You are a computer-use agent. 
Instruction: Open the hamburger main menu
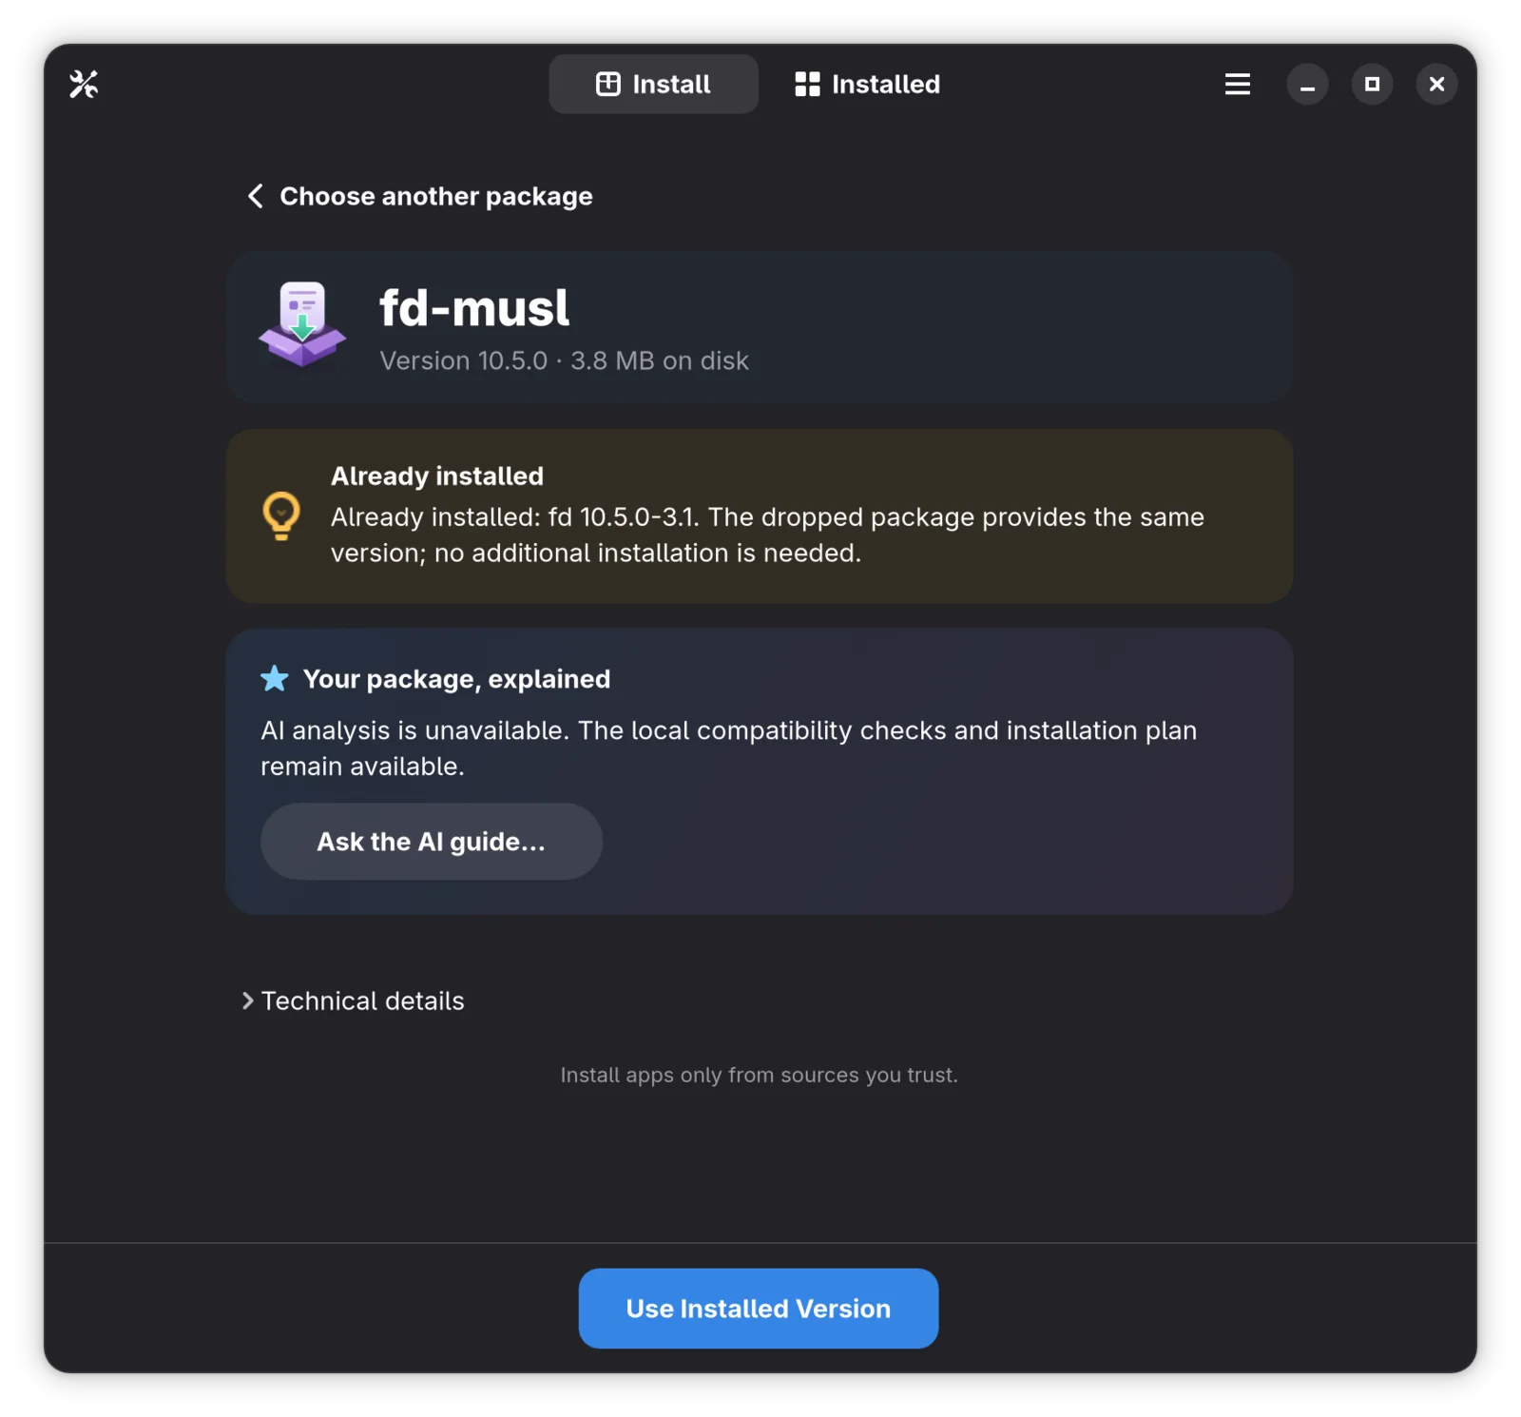point(1237,85)
